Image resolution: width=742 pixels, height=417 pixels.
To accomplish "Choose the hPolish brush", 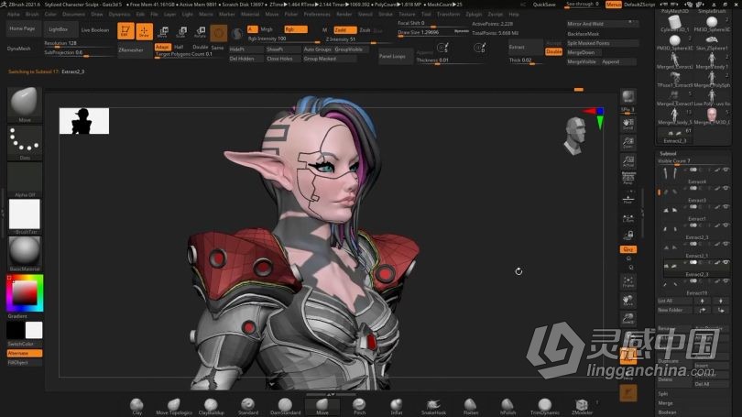I will pos(507,407).
